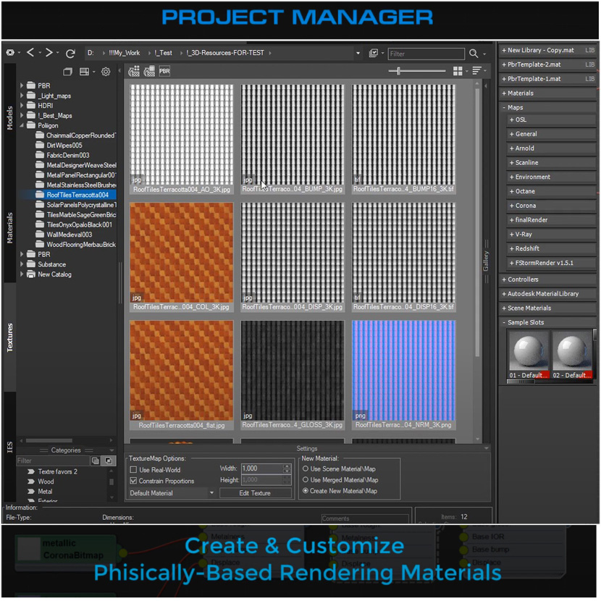
Task: Click the Edit Texture button
Action: [255, 493]
